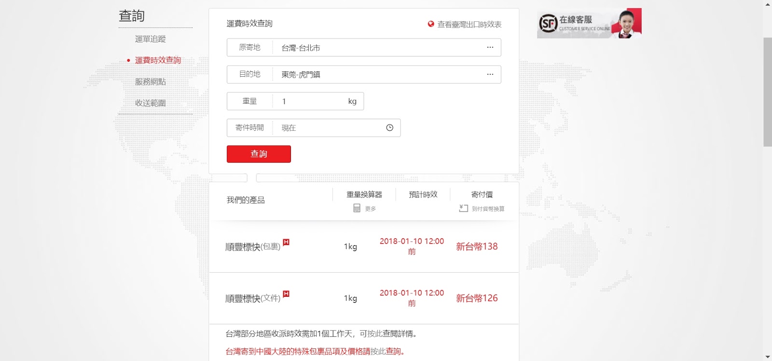Click 更多 under 重量換算器
Viewport: 772px width, 361px height.
(371, 208)
